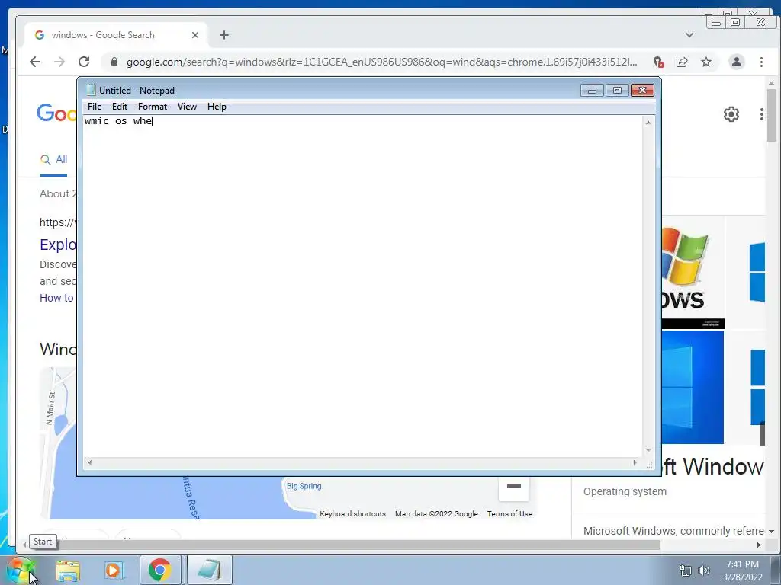Select the 'windows - Google Search' Chrome tab
781x585 pixels.
click(116, 35)
